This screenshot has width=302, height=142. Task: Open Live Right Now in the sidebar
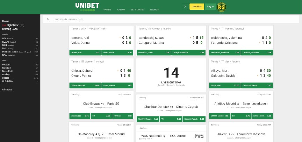[x=13, y=25]
